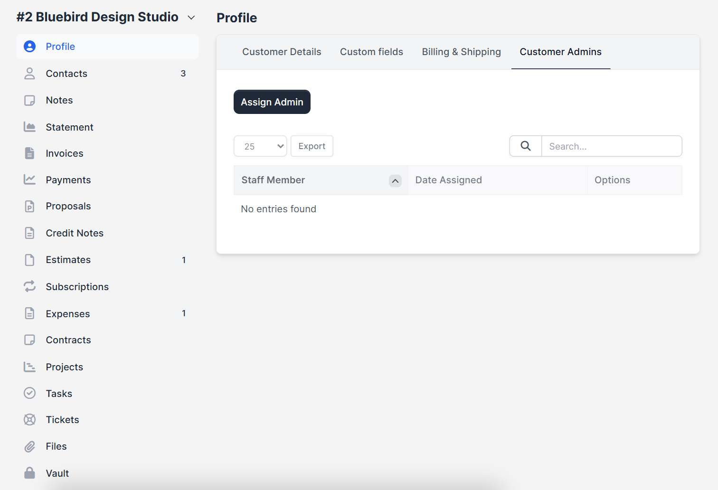Open Contacts in the sidebar
The width and height of the screenshot is (718, 490).
pyautogui.click(x=107, y=74)
